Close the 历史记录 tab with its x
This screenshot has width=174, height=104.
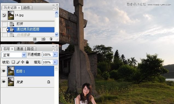click(19, 8)
